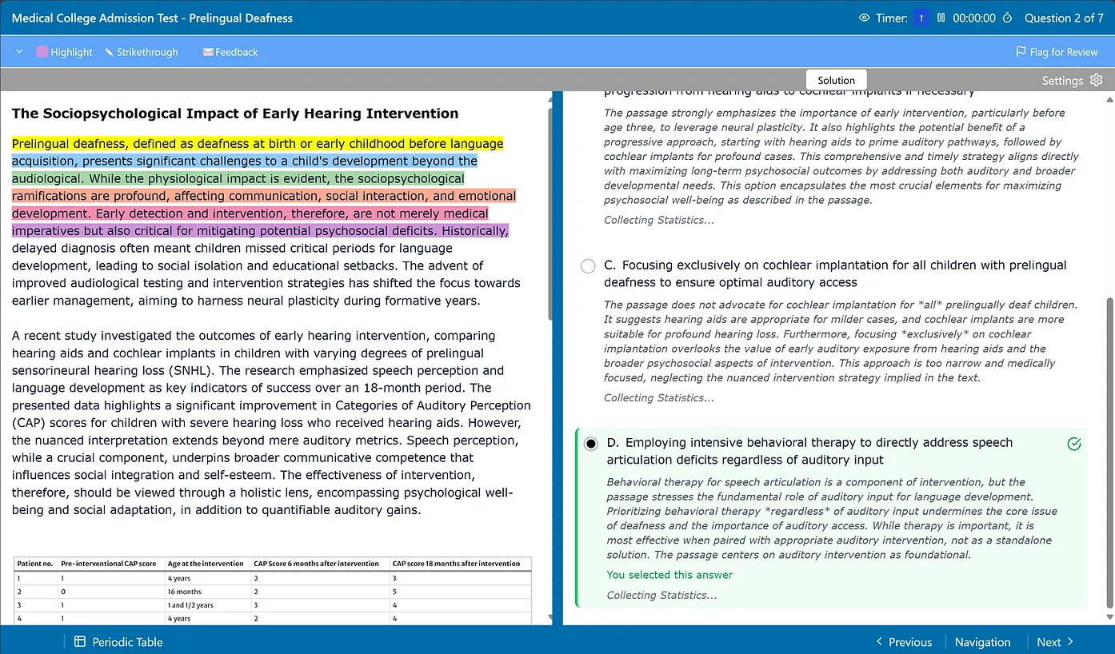
Task: Toggle timer visibility with the eye icon
Action: (x=864, y=18)
